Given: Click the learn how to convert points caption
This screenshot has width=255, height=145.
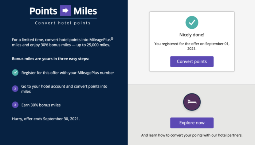Looking at the screenshot, I should coord(192,135).
